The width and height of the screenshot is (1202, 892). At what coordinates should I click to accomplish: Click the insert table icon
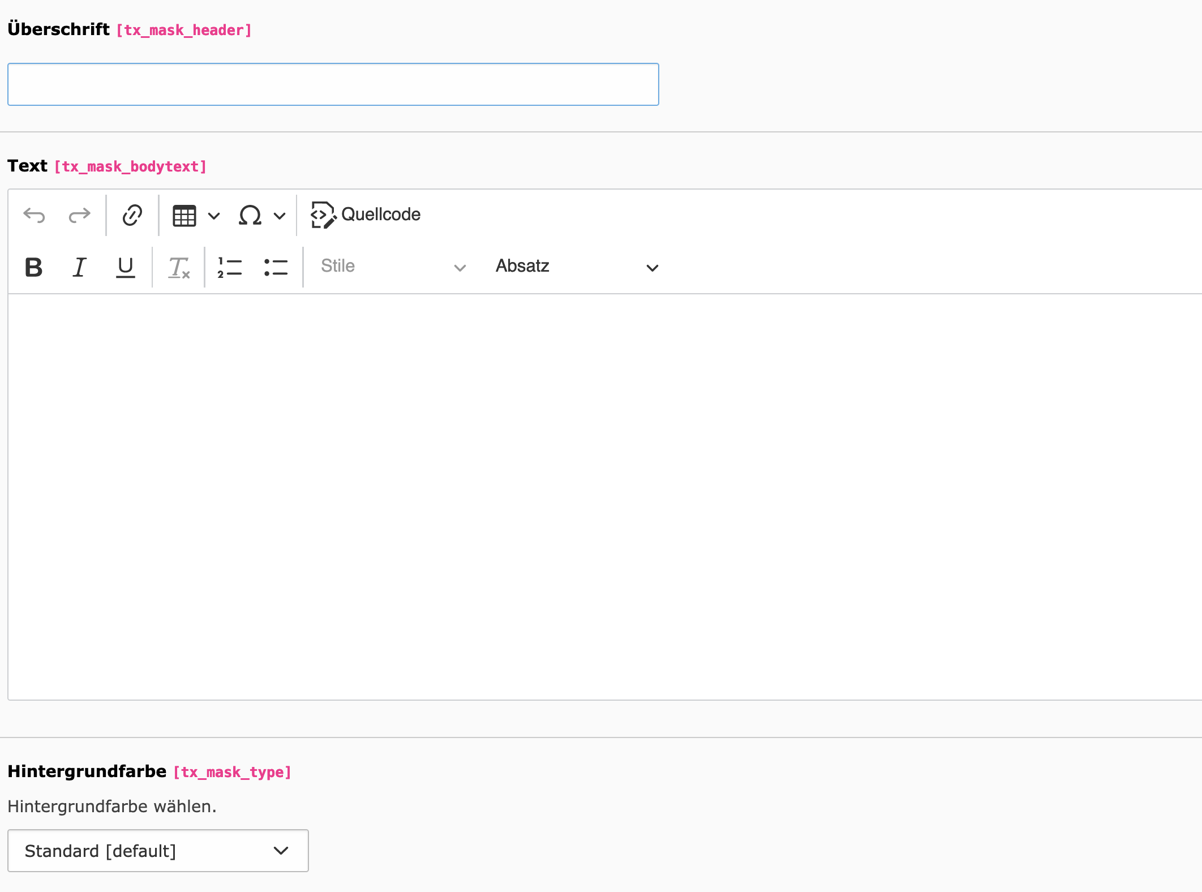pos(184,216)
